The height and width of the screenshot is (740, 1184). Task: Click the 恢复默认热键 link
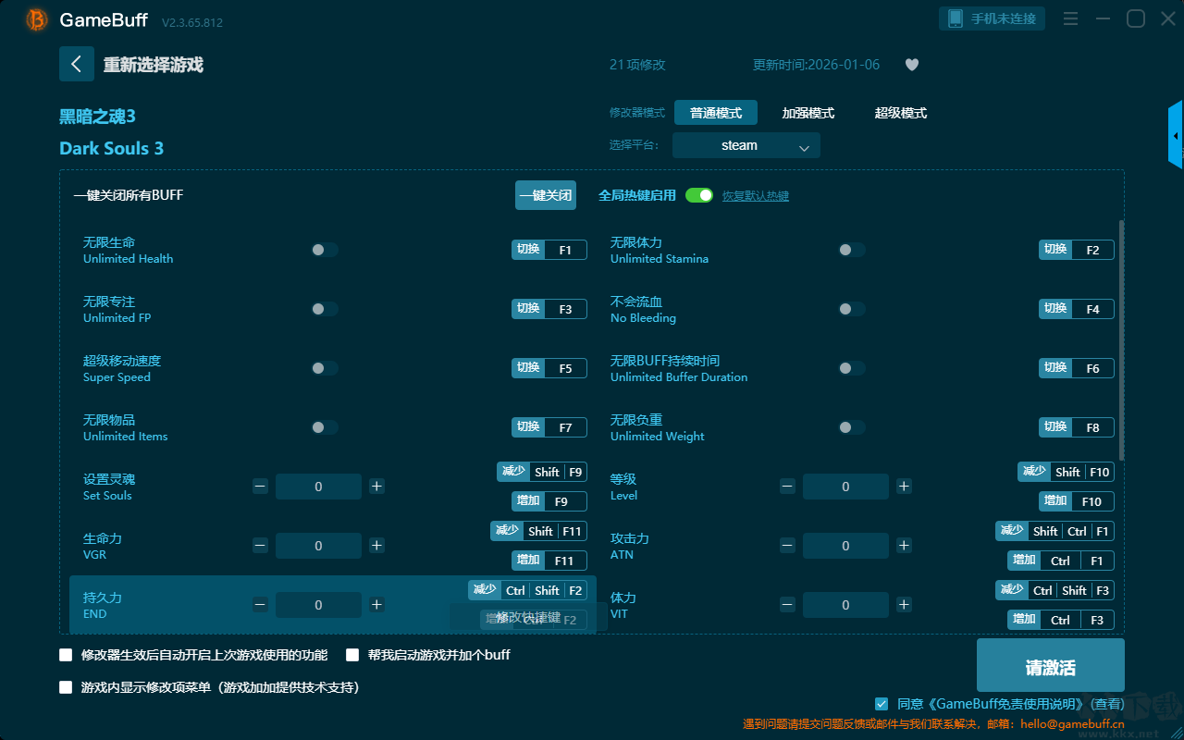[756, 196]
